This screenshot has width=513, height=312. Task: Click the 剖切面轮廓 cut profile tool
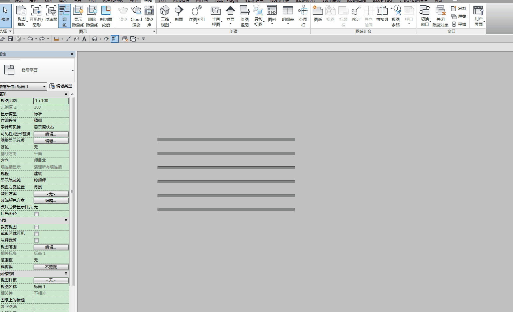click(x=106, y=16)
